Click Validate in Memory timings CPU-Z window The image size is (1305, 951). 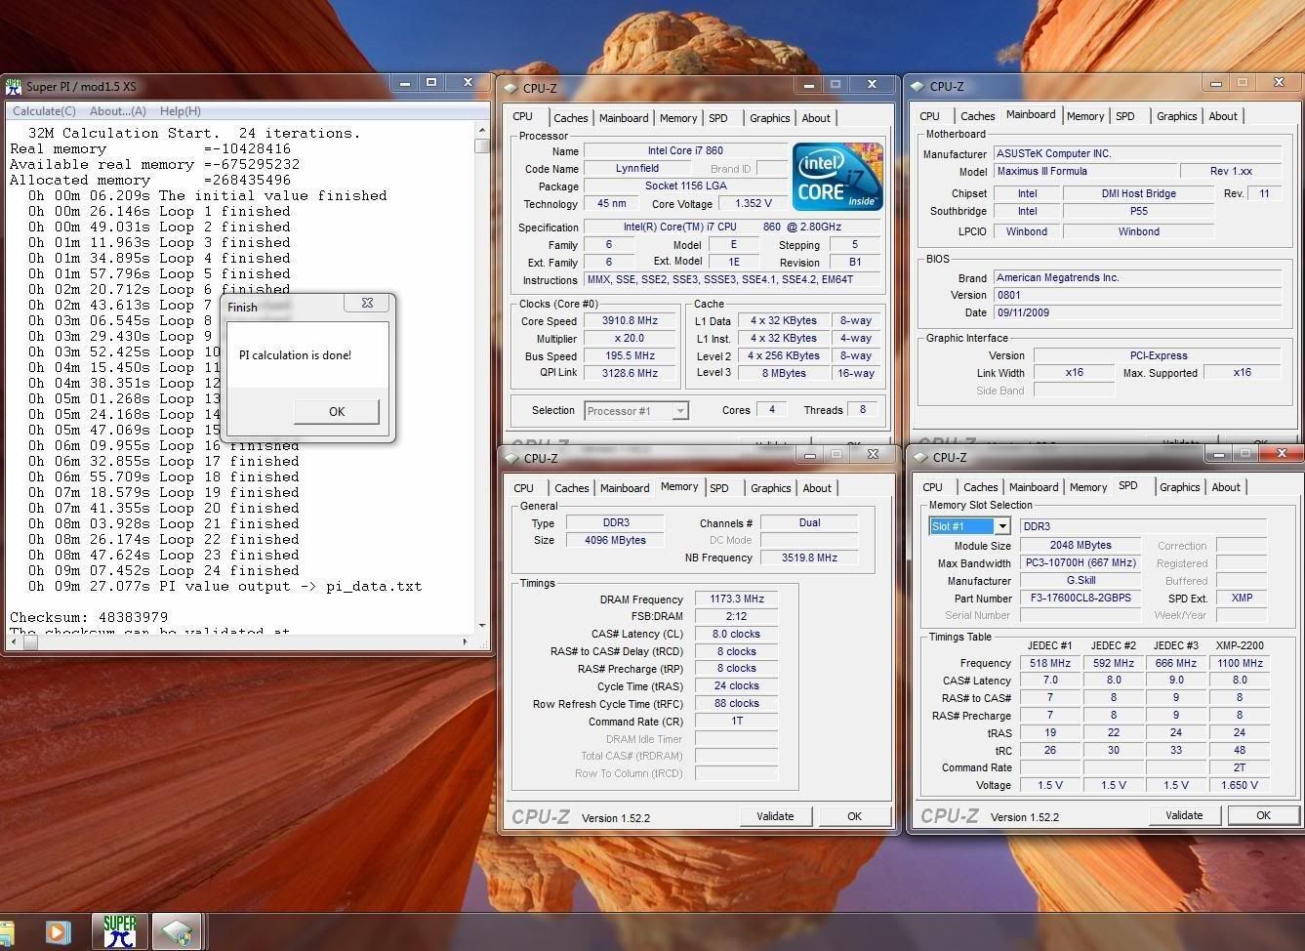775,816
